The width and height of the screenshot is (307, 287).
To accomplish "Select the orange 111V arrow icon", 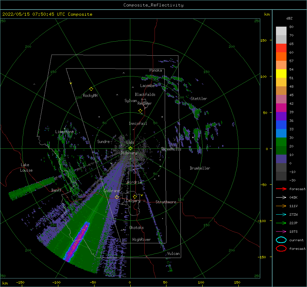I will point(281,206).
